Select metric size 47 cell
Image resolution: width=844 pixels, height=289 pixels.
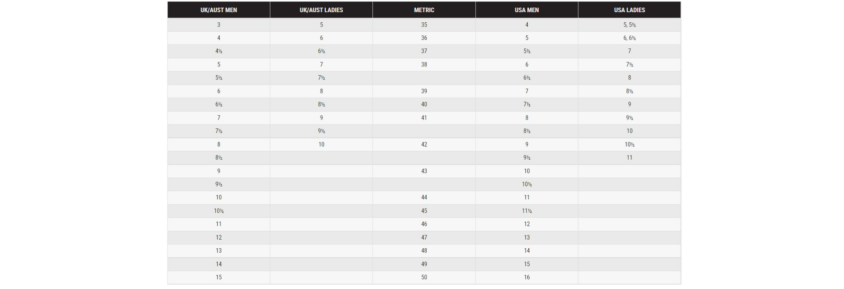tap(424, 237)
